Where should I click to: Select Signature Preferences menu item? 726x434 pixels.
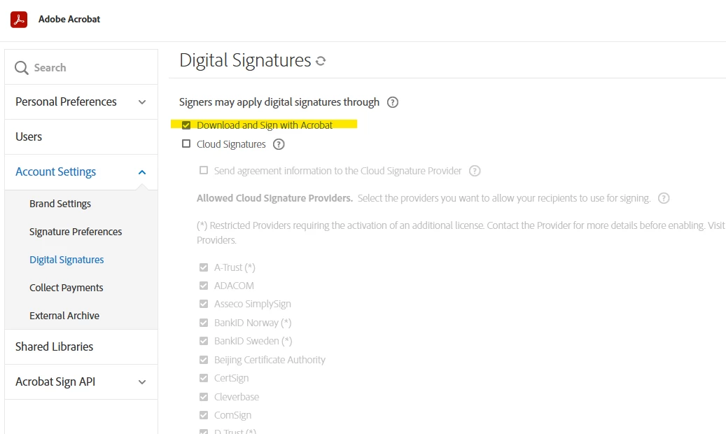(76, 232)
